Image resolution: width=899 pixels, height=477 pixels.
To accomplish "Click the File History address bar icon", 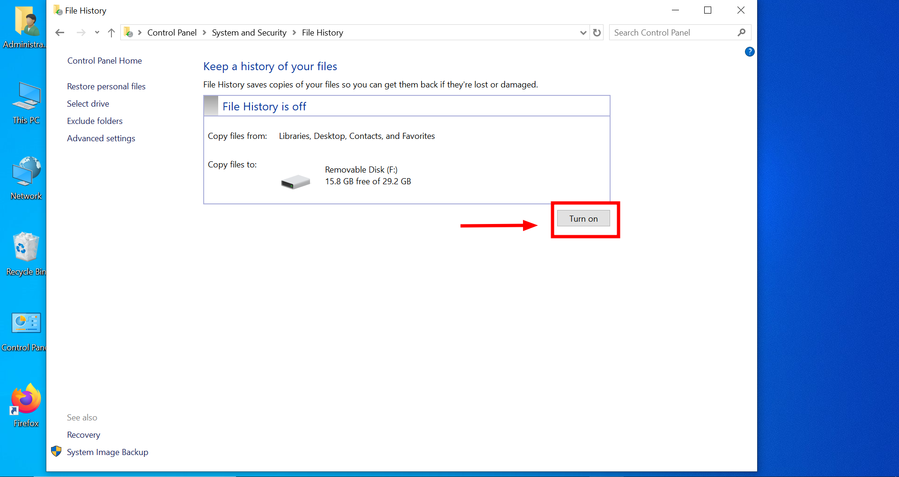I will (129, 32).
